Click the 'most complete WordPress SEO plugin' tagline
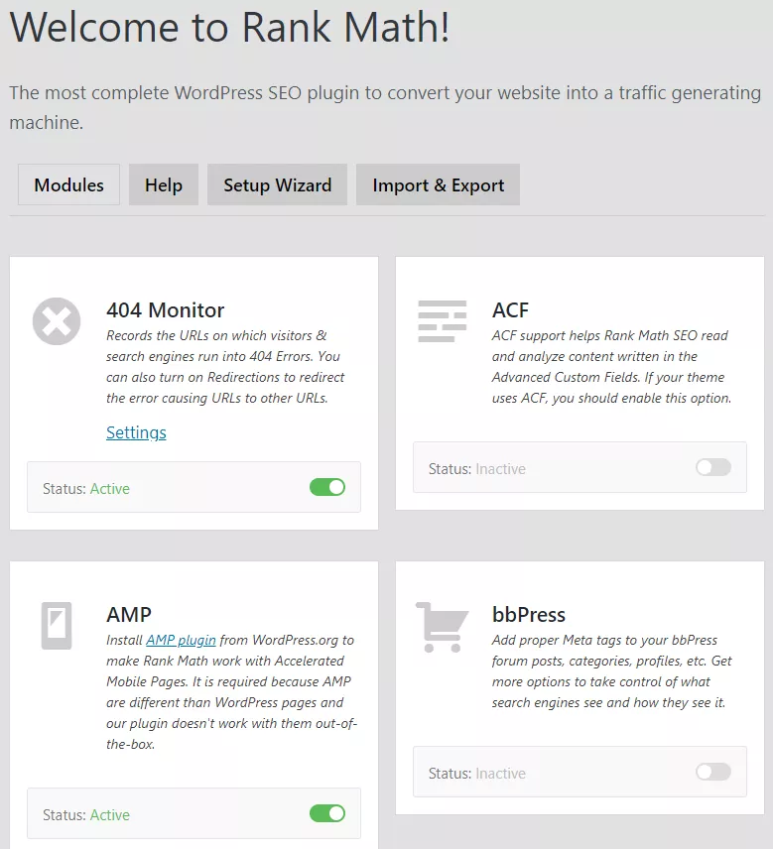 coord(385,107)
